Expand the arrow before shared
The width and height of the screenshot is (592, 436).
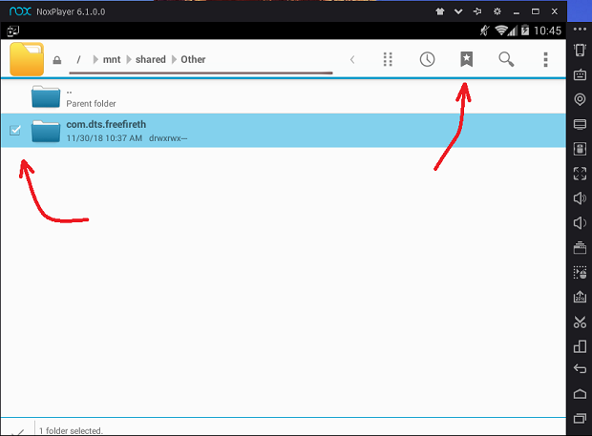coord(129,59)
